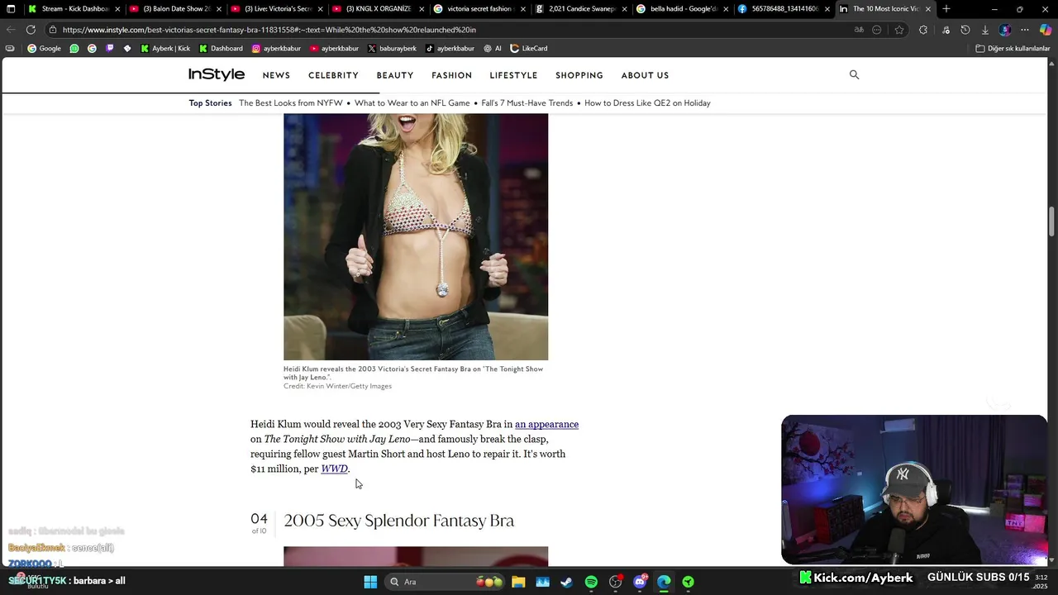Open The Best Looks from NYFW story
This screenshot has width=1058, height=595.
pyautogui.click(x=291, y=103)
